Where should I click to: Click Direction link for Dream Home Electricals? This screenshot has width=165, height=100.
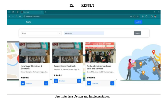pos(62,81)
